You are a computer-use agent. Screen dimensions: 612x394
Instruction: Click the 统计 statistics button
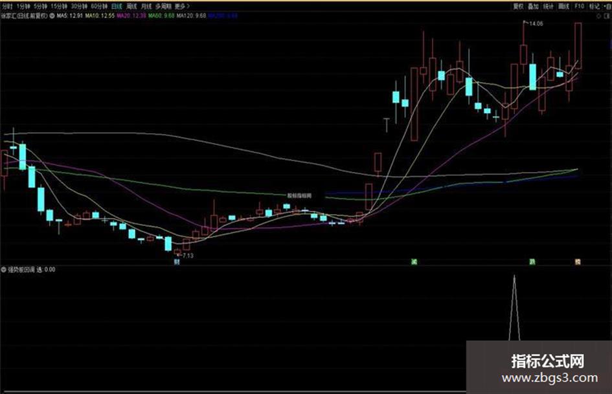point(549,6)
